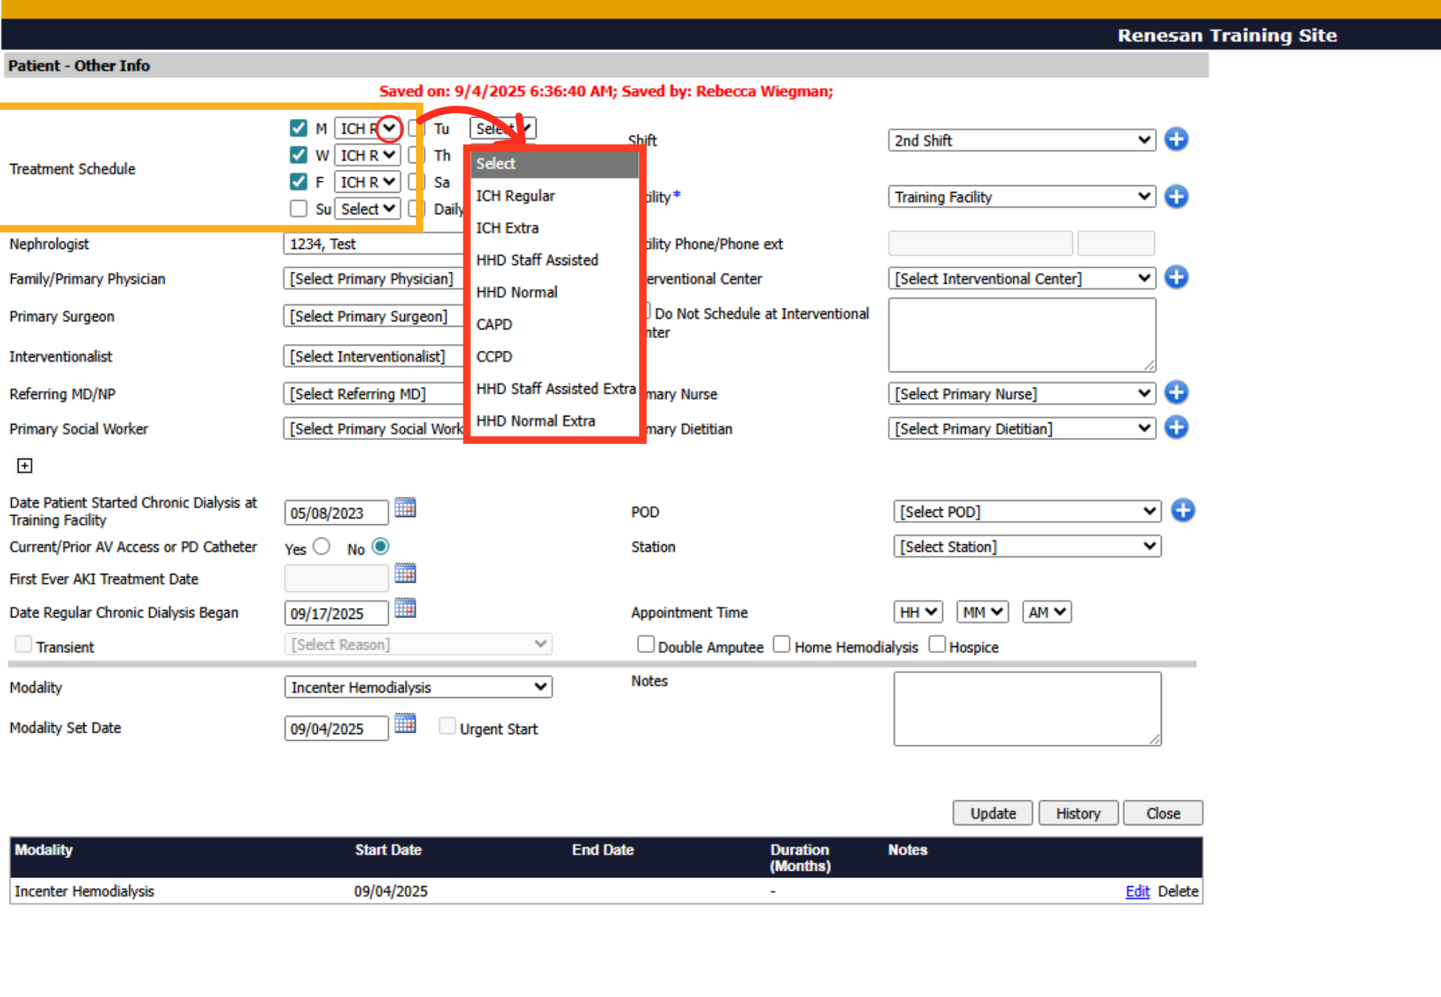Viewport: 1441px width, 997px height.
Task: Open calendar for Date Patient Started Chronic Dialysis
Action: coord(405,508)
